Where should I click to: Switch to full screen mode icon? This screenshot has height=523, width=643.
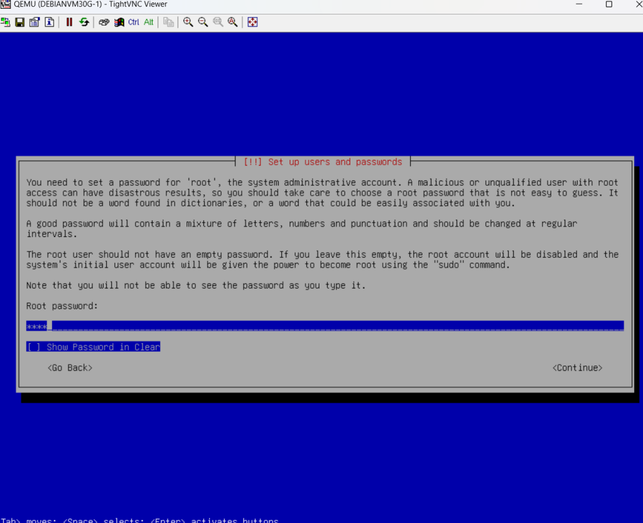click(252, 22)
